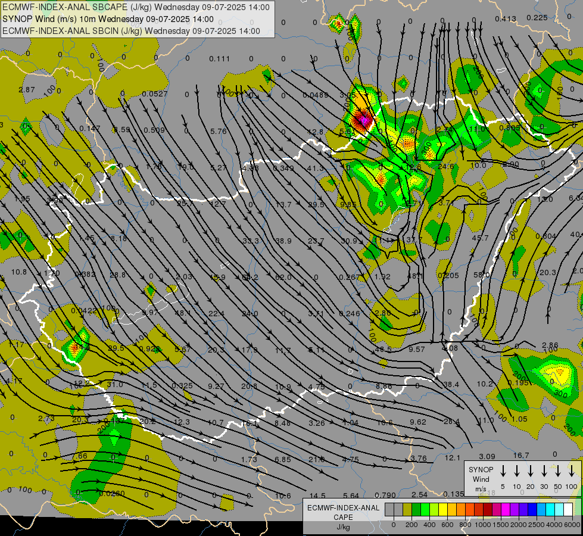Click the map value 0.225
Viewport: 583px width, 536px height.
[x=537, y=17]
